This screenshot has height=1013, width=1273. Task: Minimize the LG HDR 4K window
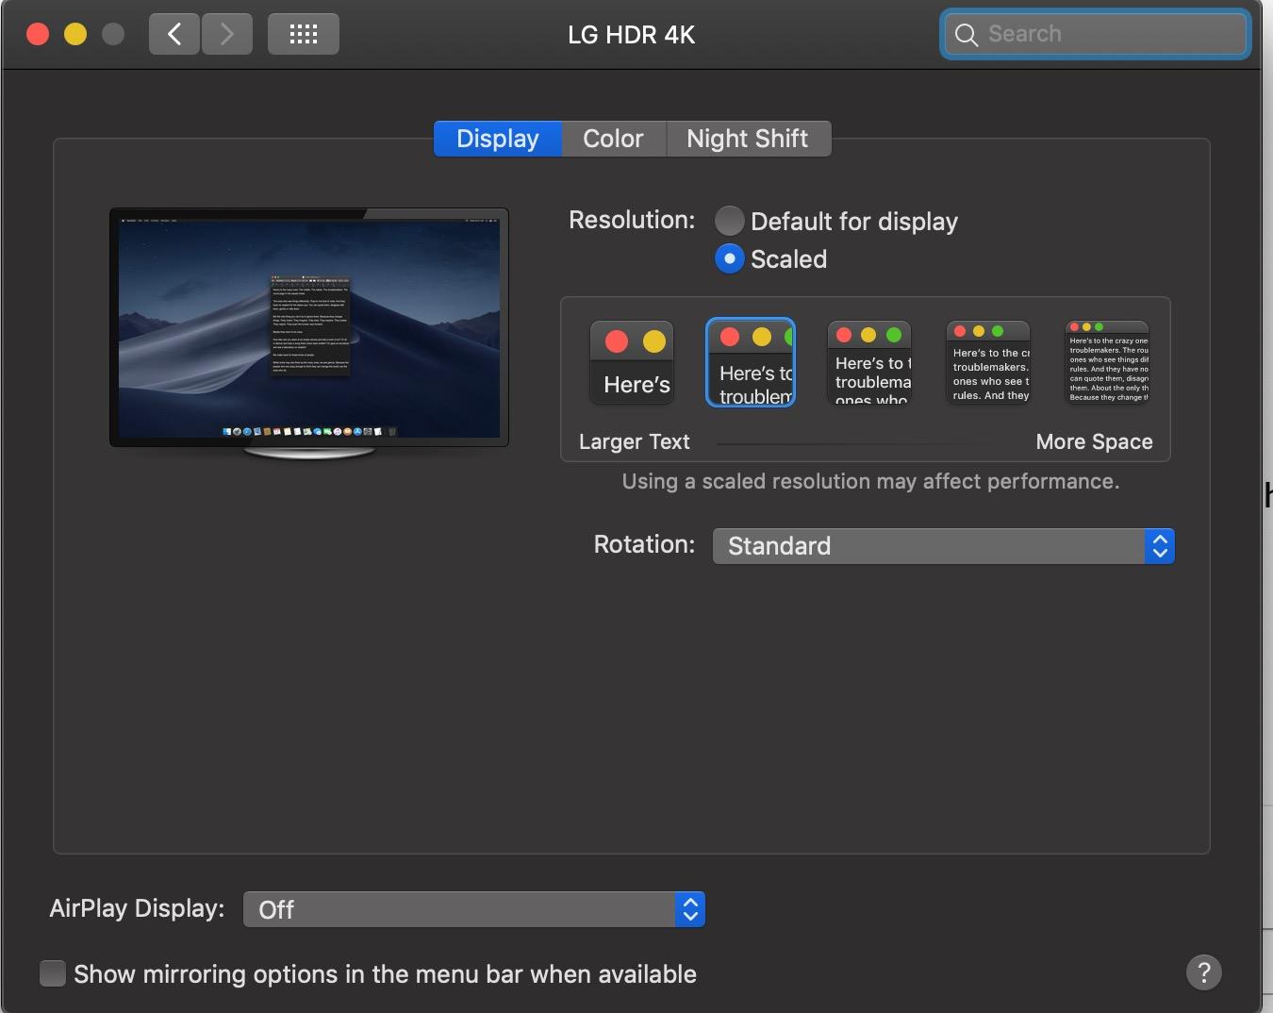point(75,35)
